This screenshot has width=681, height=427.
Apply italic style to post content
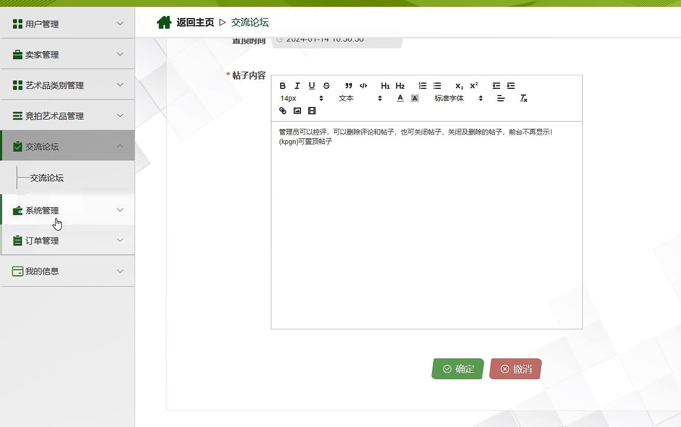coord(297,86)
